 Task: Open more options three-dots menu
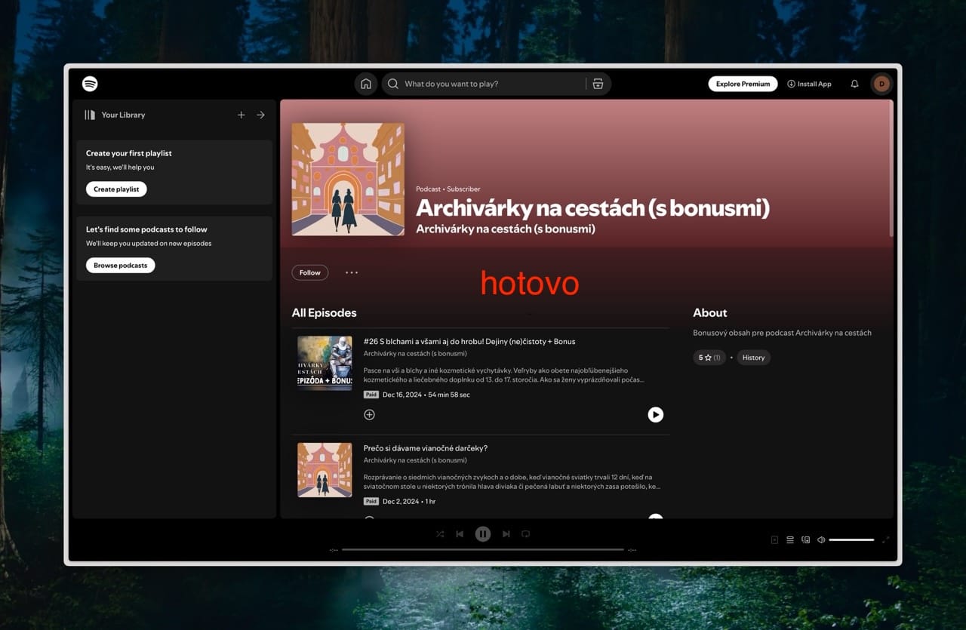click(352, 272)
